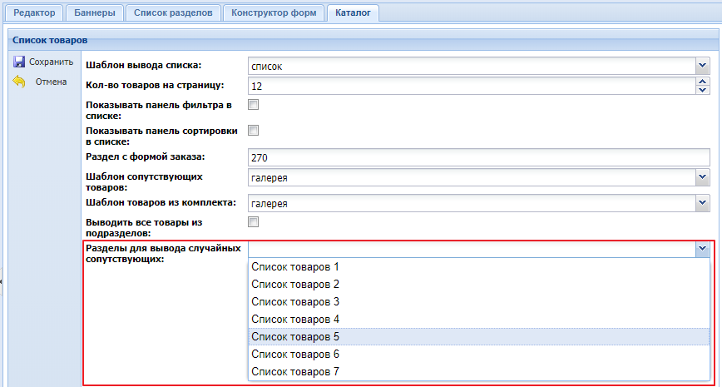The height and width of the screenshot is (387, 722).
Task: Choose Список товаров 1 option
Action: (295, 267)
